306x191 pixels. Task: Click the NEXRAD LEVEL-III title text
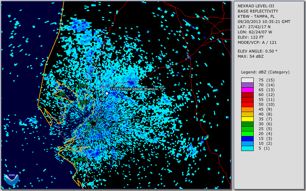(x=256, y=6)
